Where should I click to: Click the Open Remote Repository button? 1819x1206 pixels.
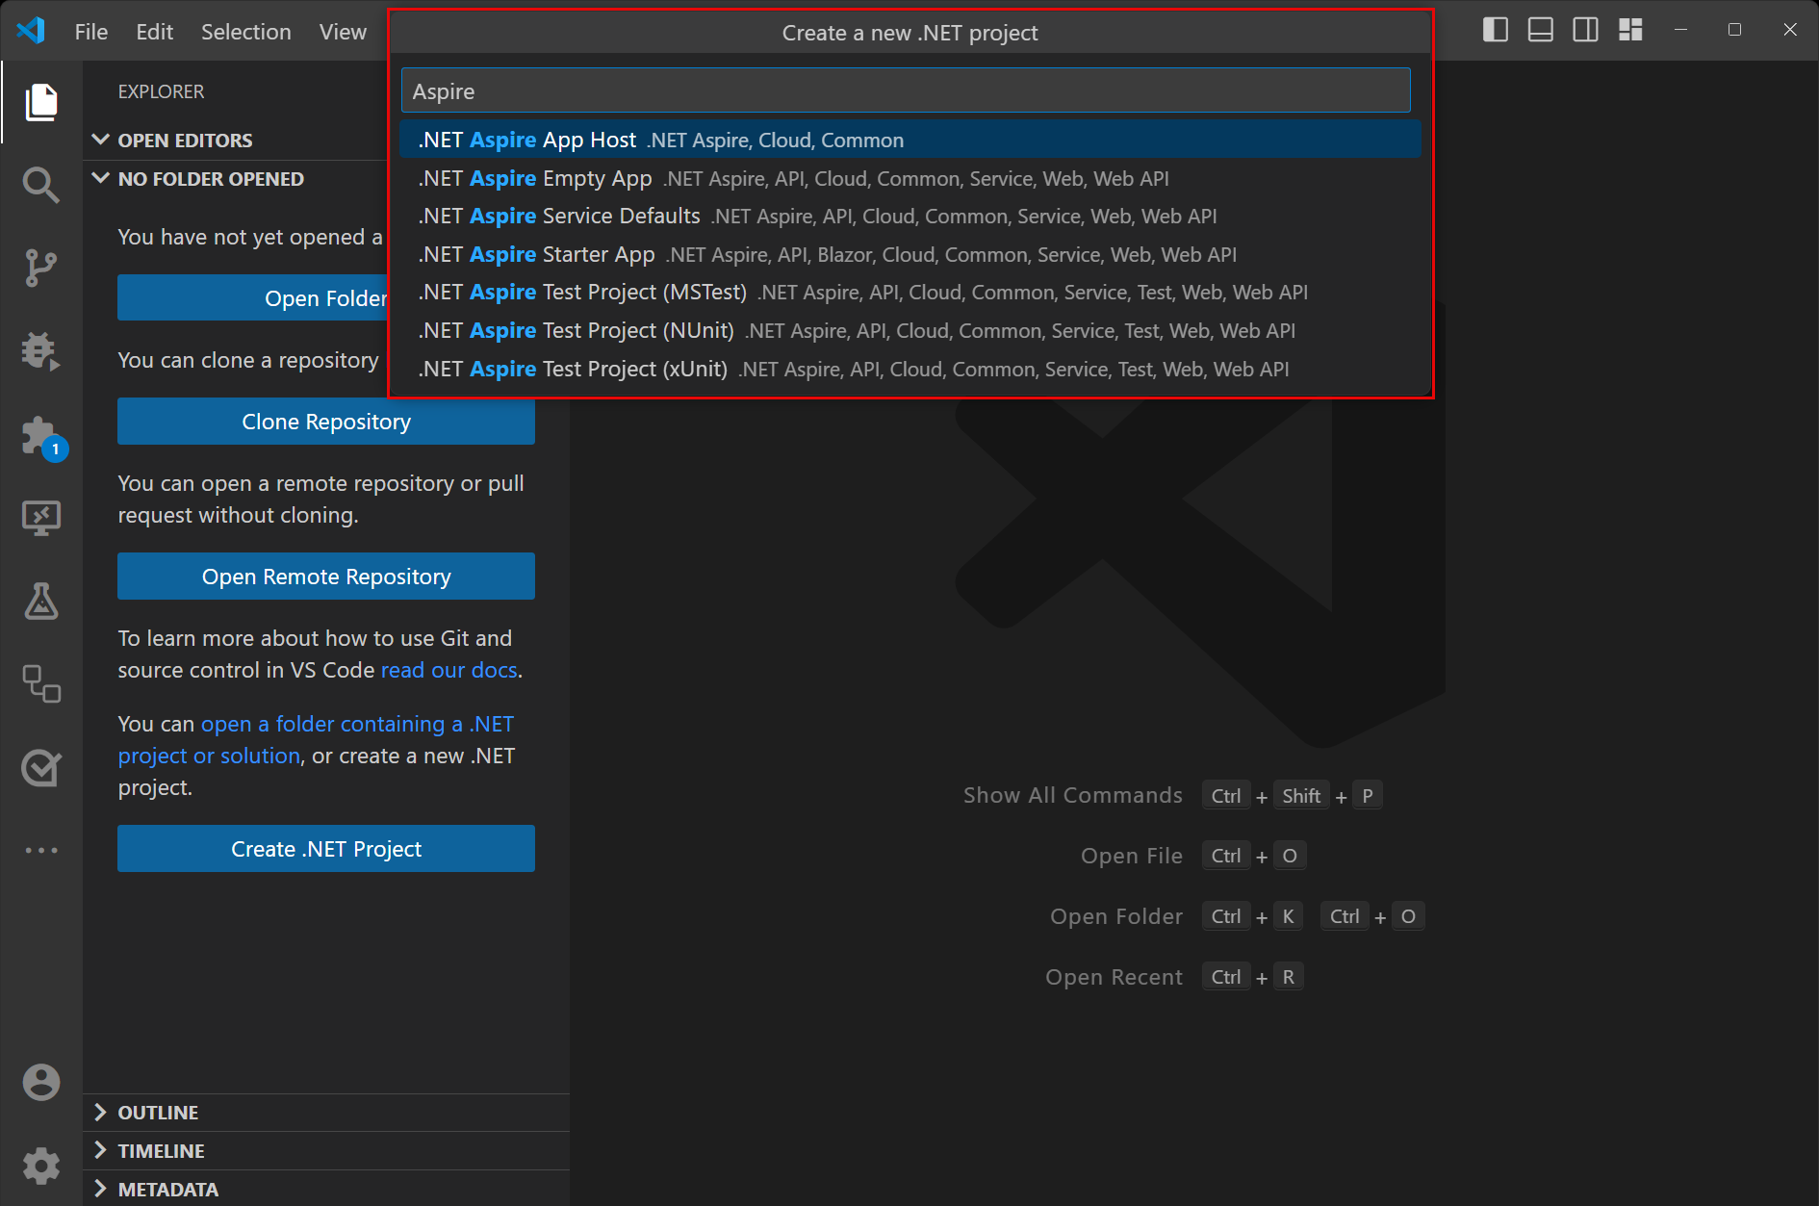(x=326, y=577)
